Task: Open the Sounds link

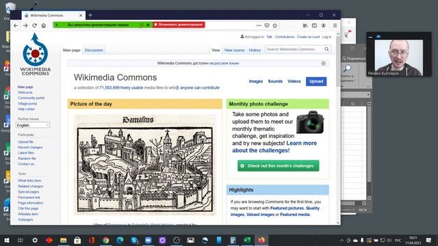Action: (275, 81)
